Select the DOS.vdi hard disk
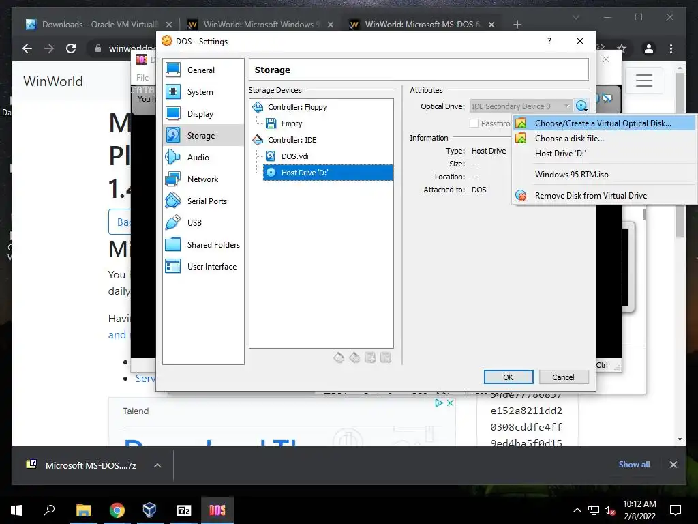Image resolution: width=698 pixels, height=524 pixels. (294, 156)
